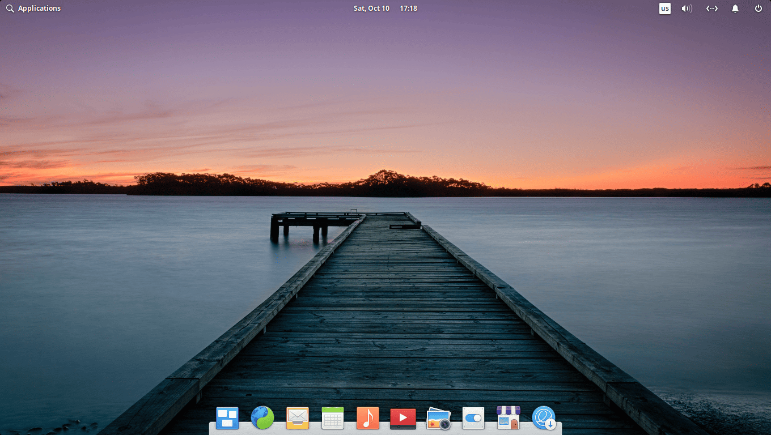771x435 pixels.
Task: Open the sound volume indicator
Action: (x=687, y=8)
